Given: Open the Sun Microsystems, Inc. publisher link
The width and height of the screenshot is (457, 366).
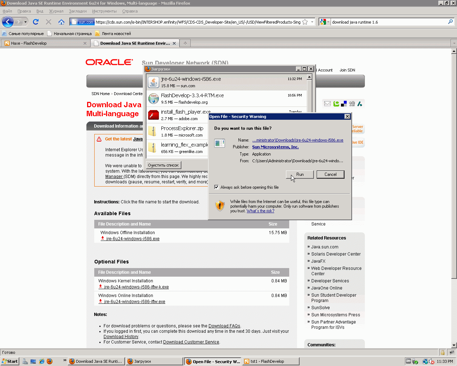Looking at the screenshot, I should (275, 147).
